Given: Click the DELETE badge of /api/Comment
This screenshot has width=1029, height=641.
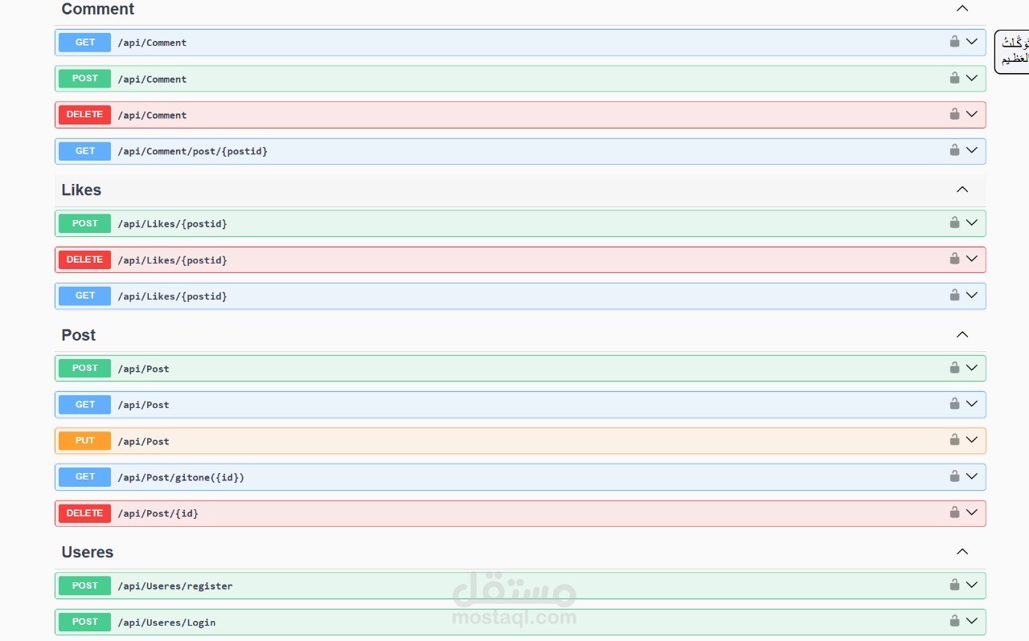Looking at the screenshot, I should point(84,115).
